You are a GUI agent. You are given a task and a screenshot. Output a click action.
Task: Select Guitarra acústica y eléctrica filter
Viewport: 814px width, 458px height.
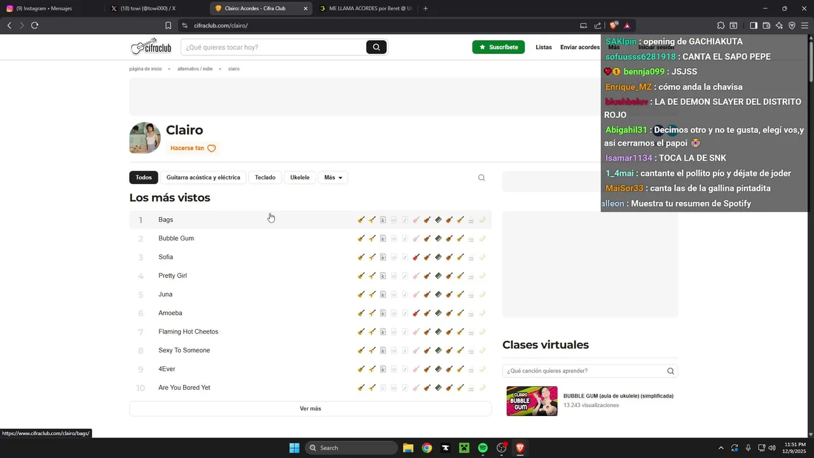[x=203, y=177]
